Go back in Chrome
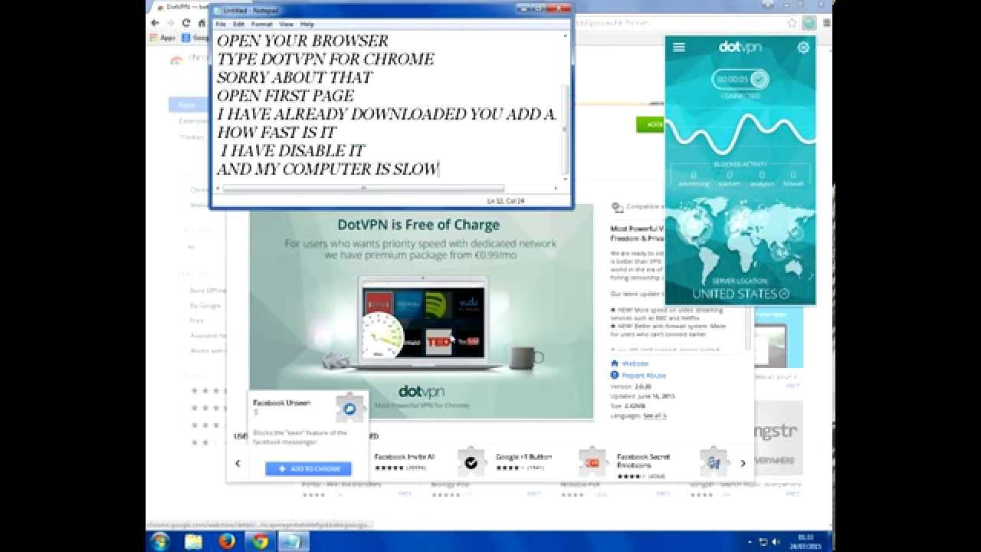 point(156,23)
